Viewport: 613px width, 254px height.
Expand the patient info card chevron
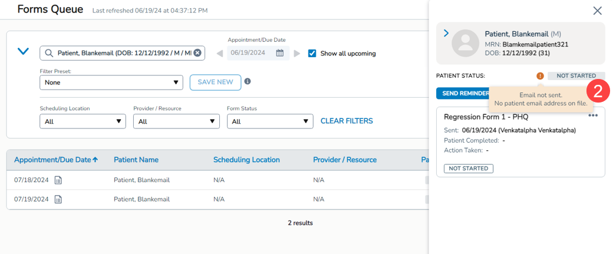[446, 34]
